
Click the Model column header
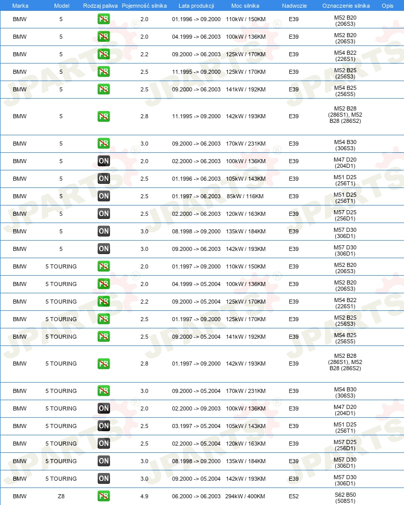[x=61, y=6]
